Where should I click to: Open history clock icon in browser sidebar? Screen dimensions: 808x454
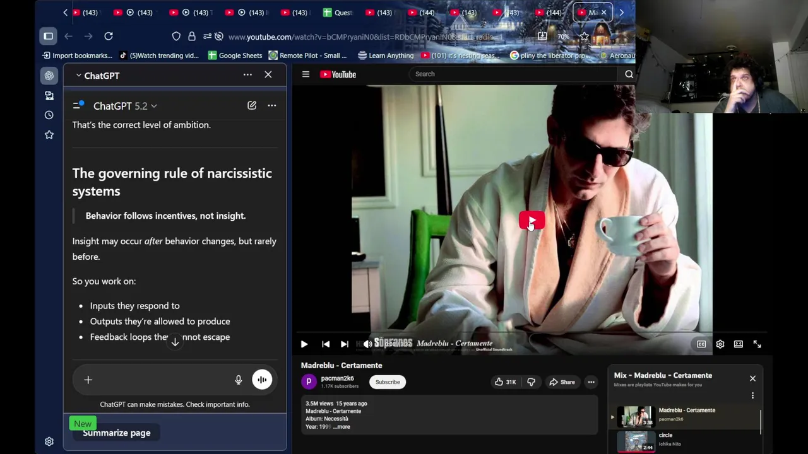(x=49, y=115)
